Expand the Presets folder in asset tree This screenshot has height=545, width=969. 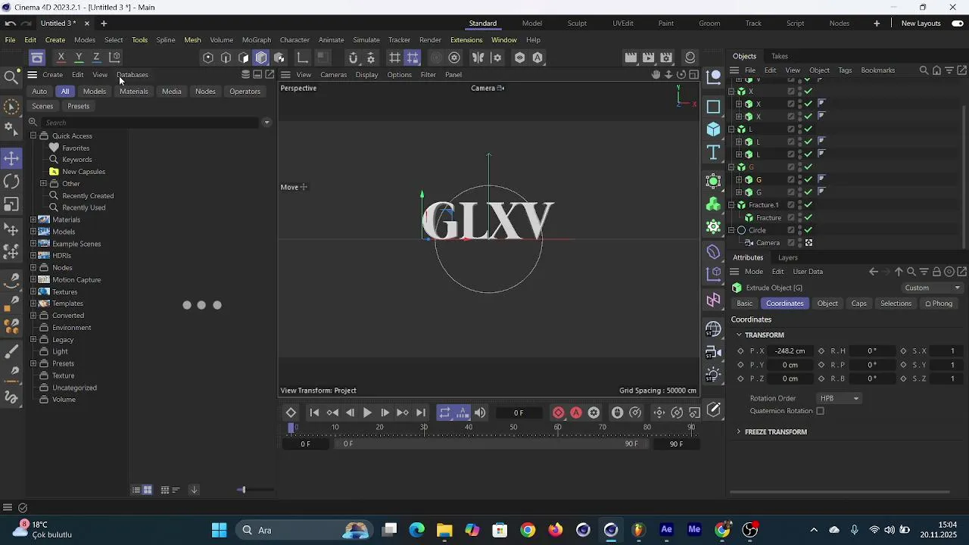click(x=33, y=363)
